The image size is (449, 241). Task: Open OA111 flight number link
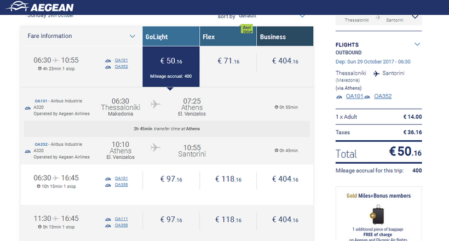click(x=120, y=218)
